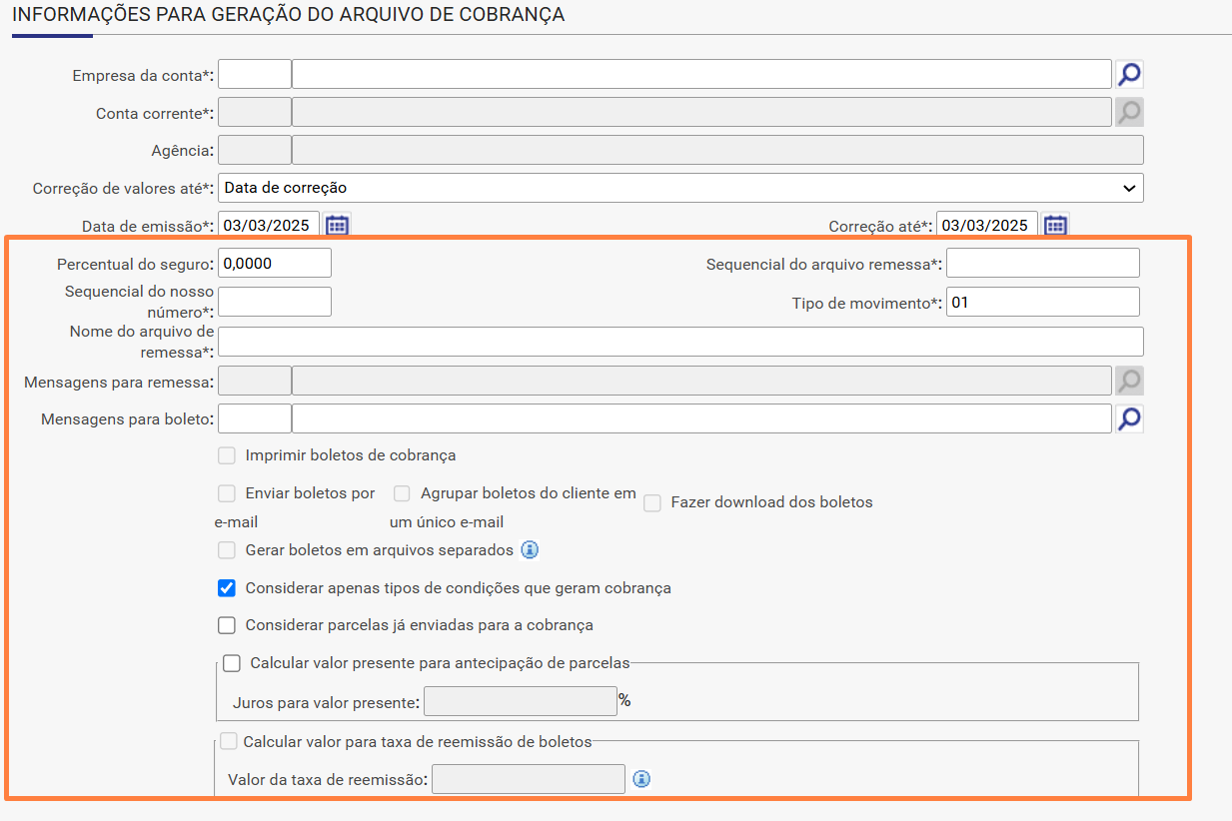Screen dimensions: 1232x821
Task: Show info for Valor da taxa de reemissão
Action: pyautogui.click(x=641, y=779)
